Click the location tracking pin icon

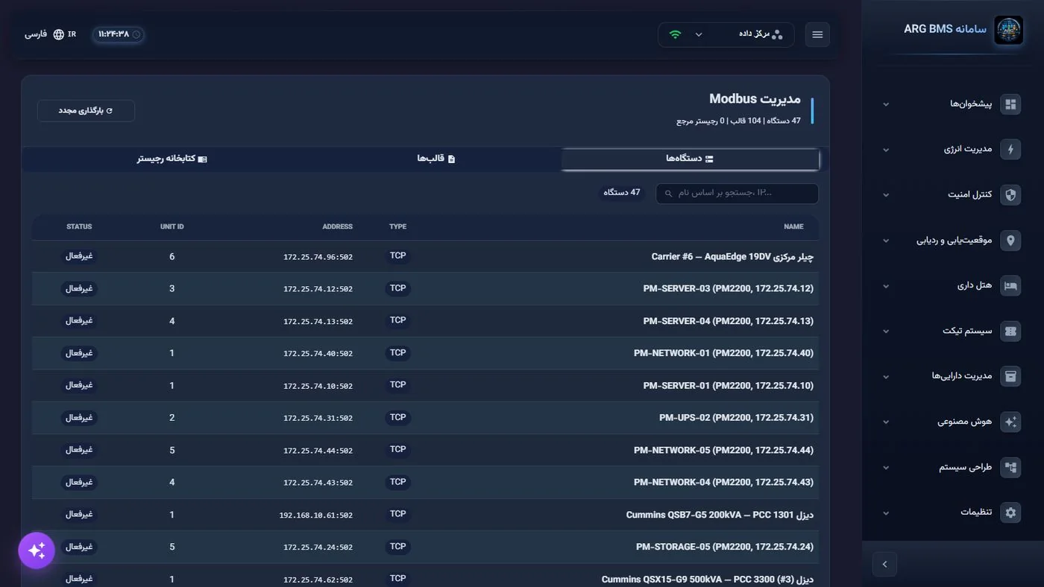coord(1010,241)
